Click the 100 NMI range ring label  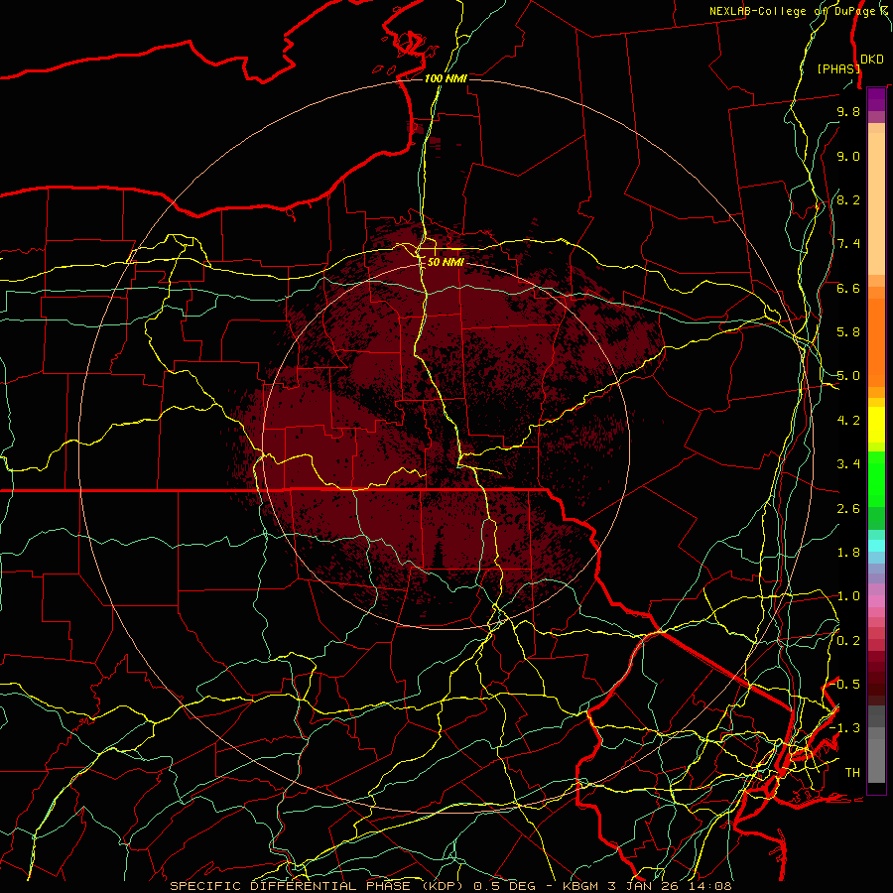446,78
